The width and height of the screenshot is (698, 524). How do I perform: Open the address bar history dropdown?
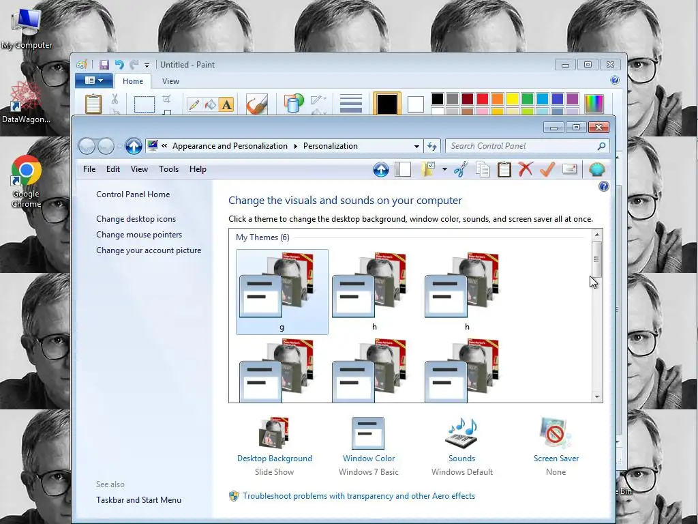pos(416,146)
